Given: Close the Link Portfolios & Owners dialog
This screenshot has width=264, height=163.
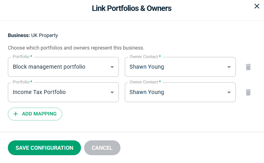Looking at the screenshot, I should tap(257, 6).
